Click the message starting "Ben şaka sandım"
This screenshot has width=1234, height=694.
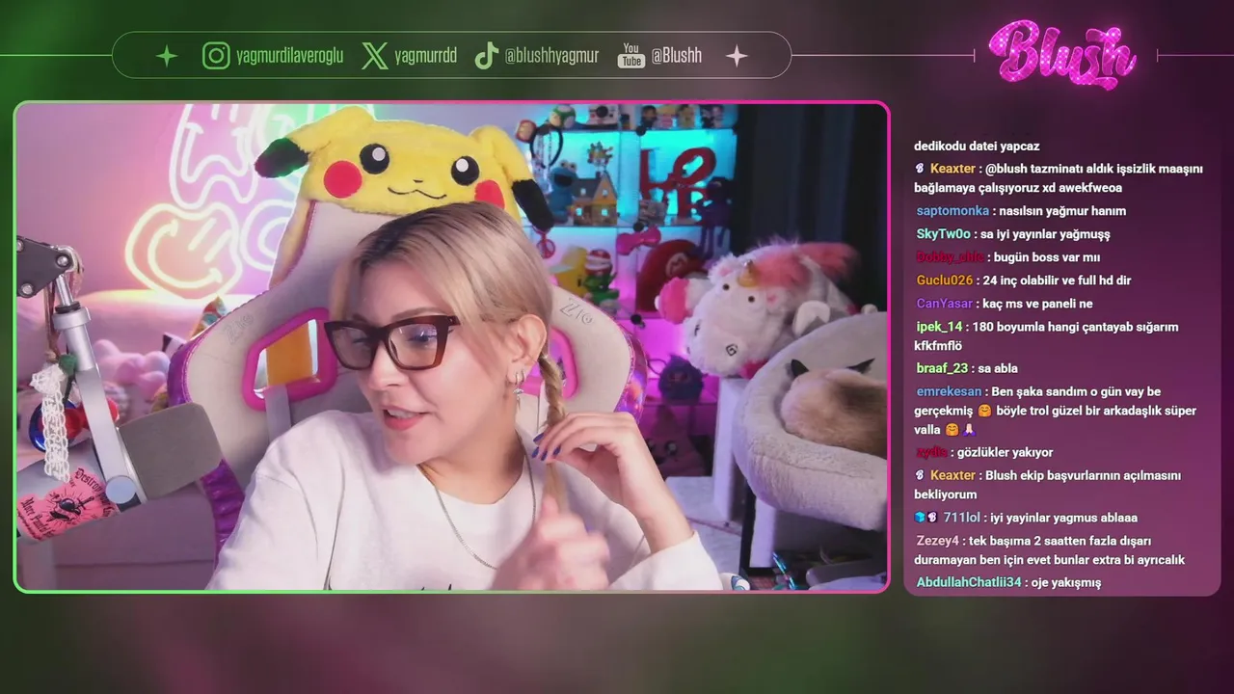pos(1055,411)
